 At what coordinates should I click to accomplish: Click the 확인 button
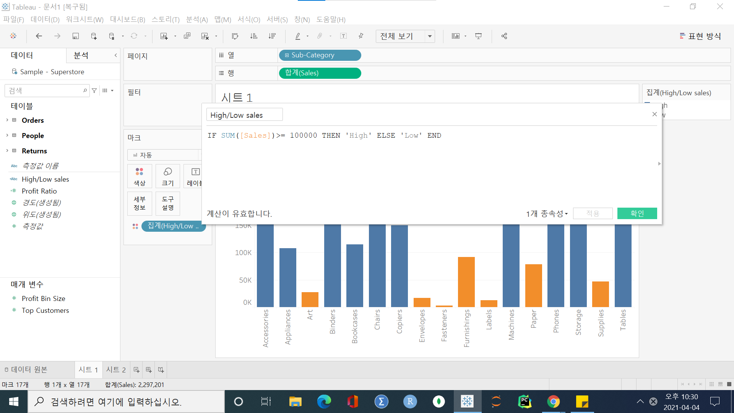[x=637, y=213]
